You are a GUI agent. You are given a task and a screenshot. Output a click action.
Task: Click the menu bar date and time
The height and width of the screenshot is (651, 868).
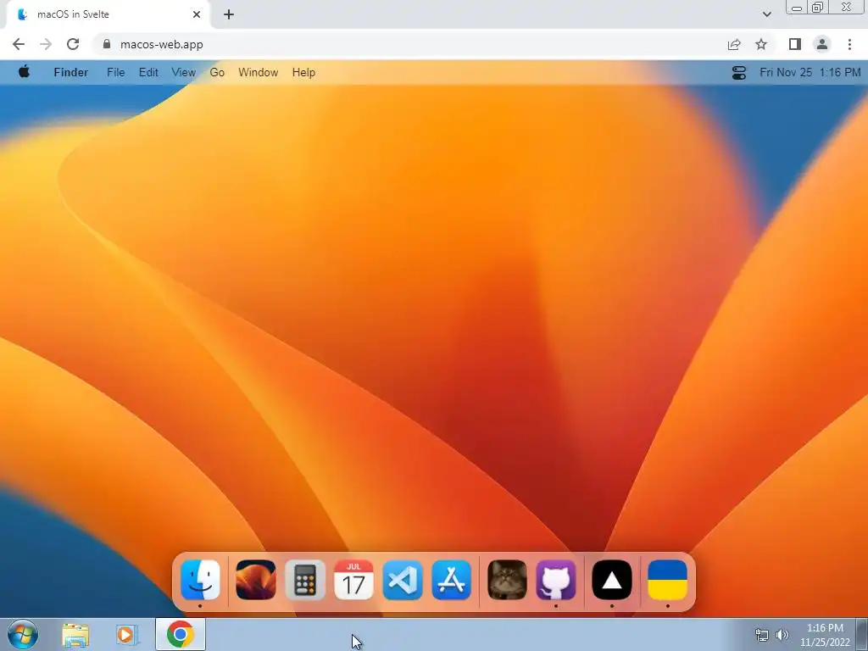810,73
